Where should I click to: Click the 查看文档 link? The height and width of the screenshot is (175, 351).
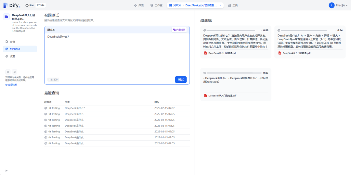[x=11, y=85]
